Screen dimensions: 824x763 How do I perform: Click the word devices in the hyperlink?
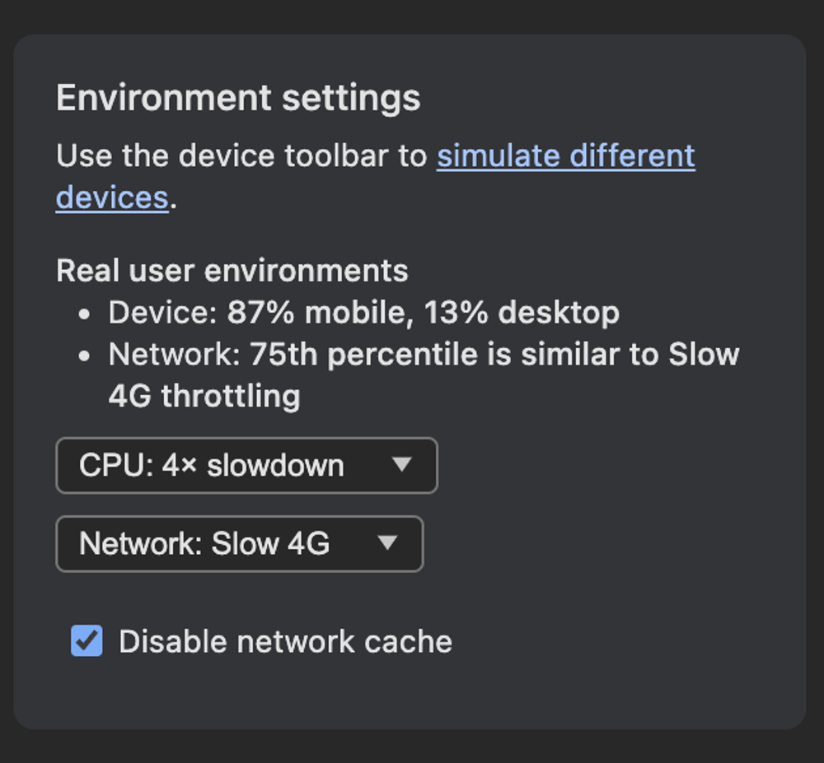point(111,197)
